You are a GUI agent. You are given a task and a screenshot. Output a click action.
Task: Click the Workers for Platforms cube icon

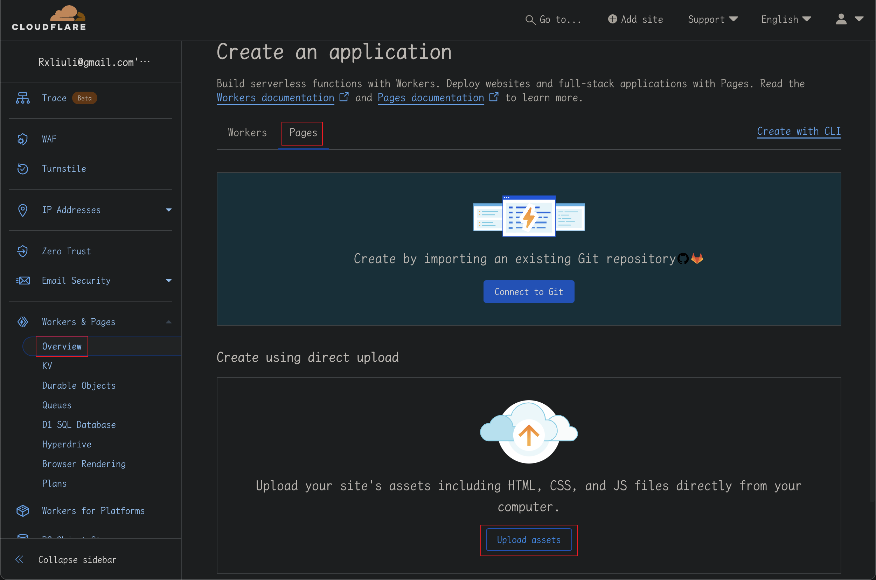[23, 510]
